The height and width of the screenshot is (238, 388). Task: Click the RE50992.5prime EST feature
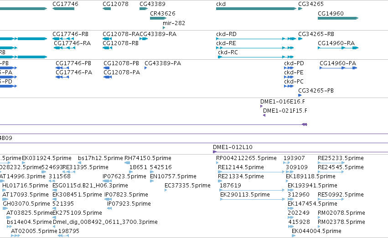[331, 199]
